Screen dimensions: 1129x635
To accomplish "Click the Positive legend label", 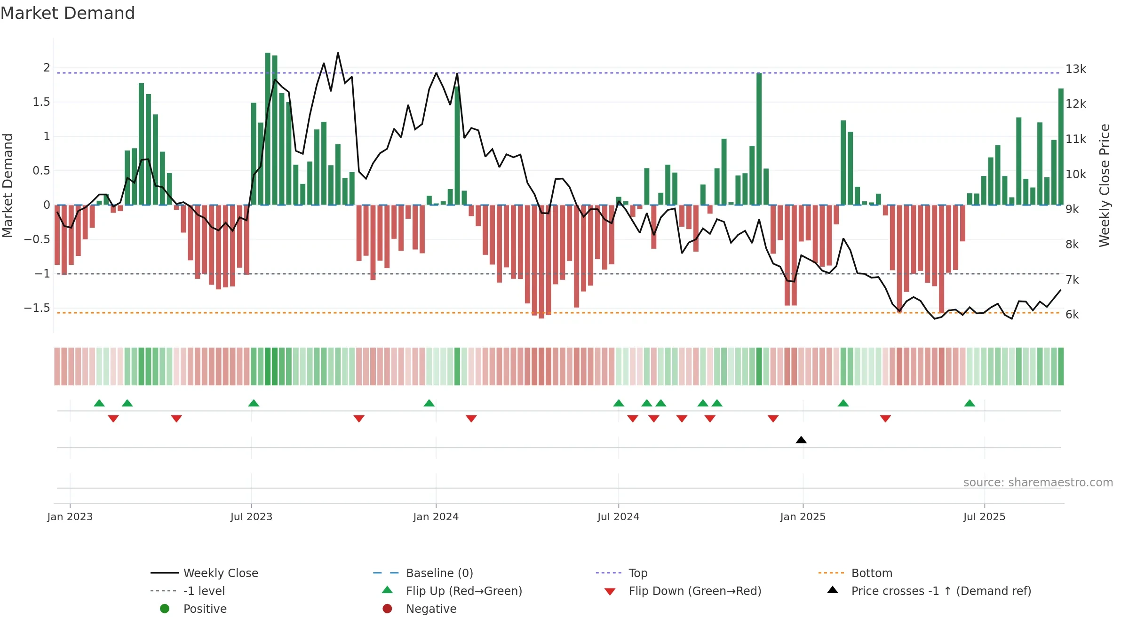I will point(205,609).
